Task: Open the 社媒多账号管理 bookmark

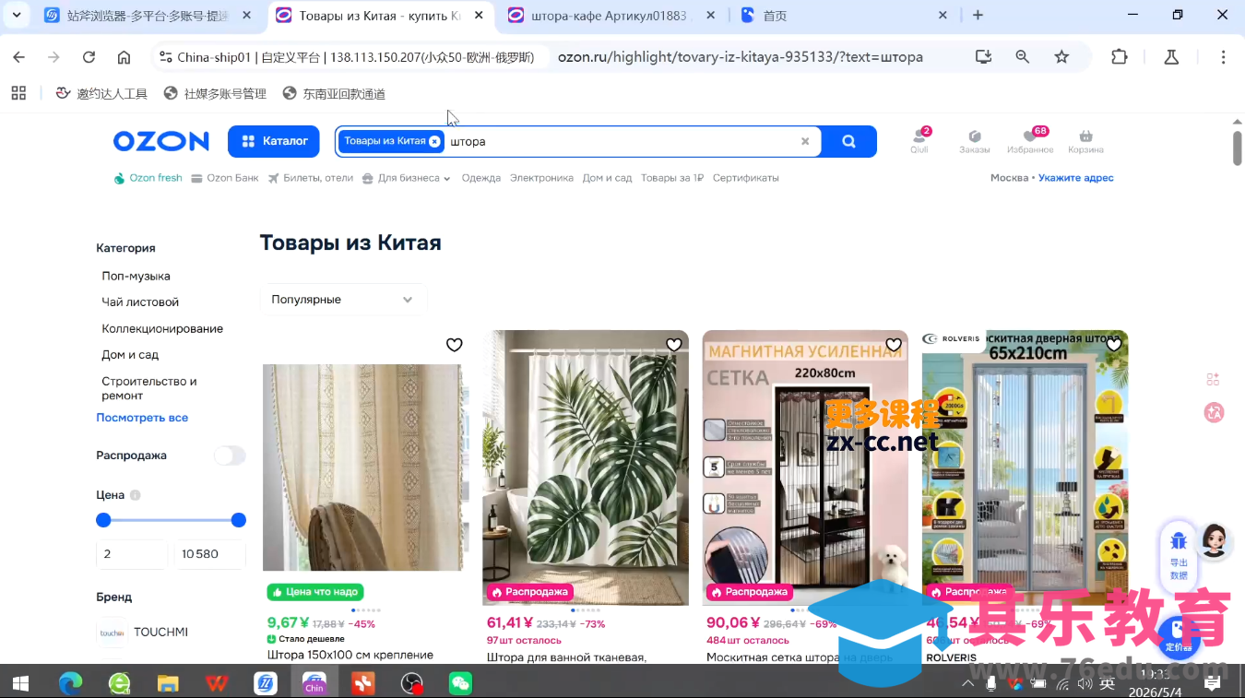Action: tap(215, 93)
